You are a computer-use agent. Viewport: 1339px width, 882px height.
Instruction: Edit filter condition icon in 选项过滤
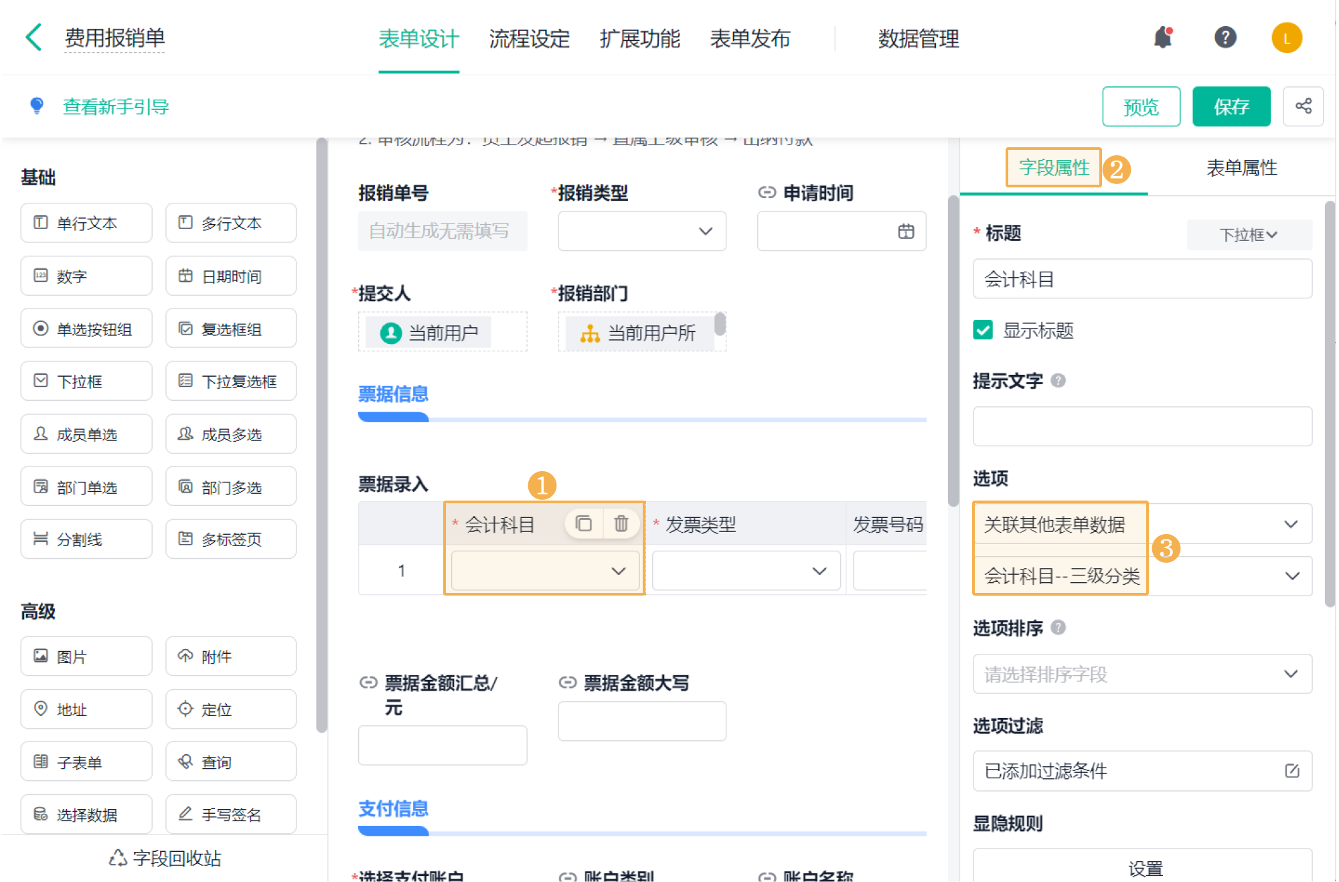click(1292, 771)
